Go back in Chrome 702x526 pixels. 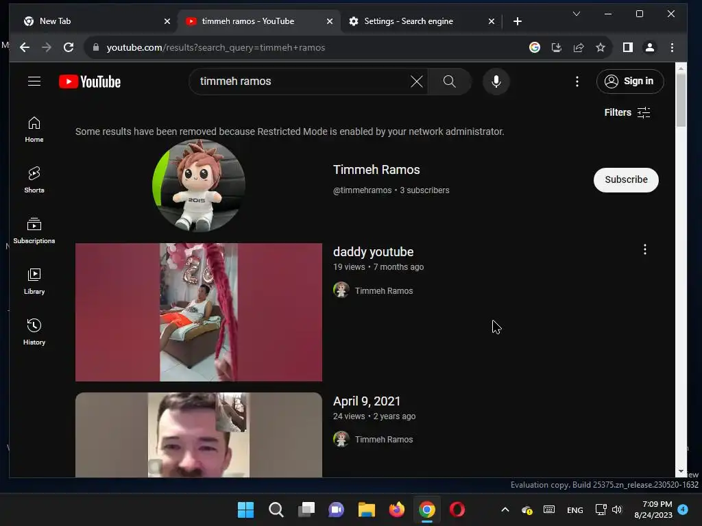pyautogui.click(x=25, y=47)
